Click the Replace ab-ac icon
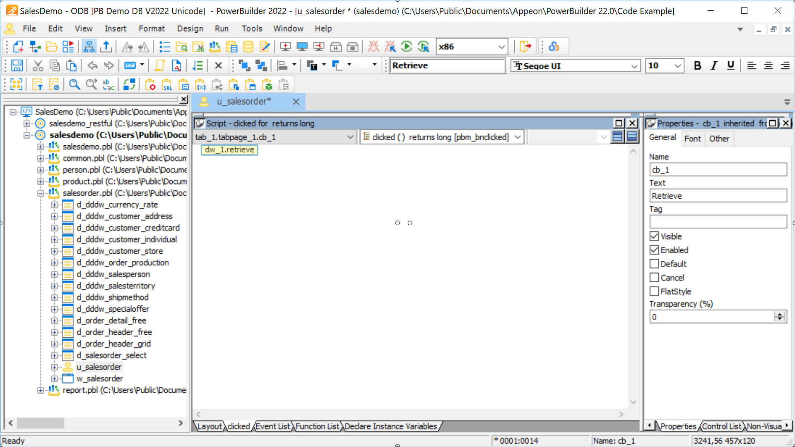Image resolution: width=795 pixels, height=447 pixels. coord(108,85)
